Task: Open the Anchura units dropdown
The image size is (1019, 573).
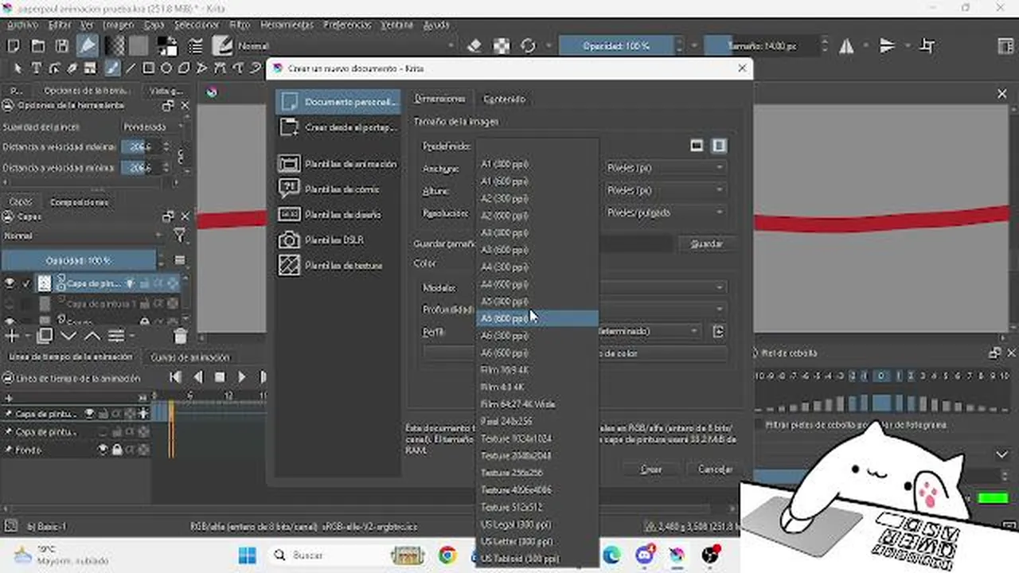Action: 665,168
